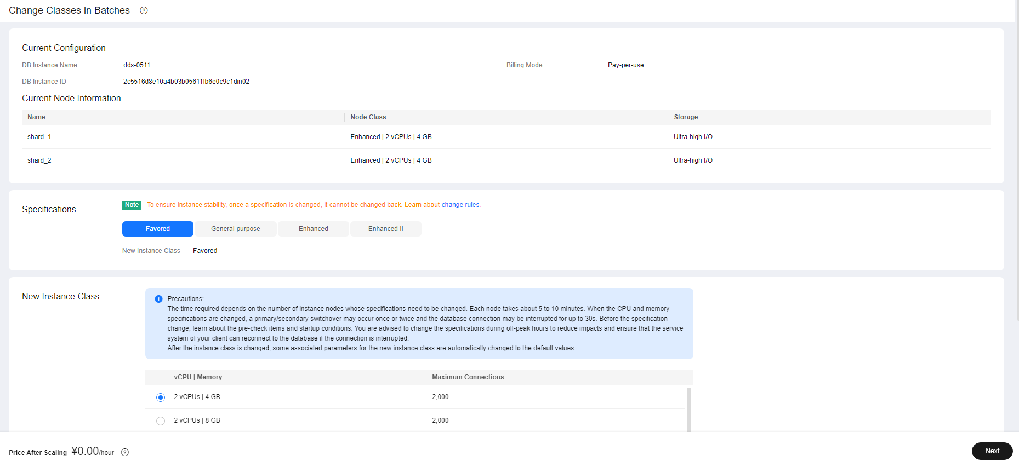This screenshot has width=1019, height=467.
Task: Click the shard_2 row name
Action: pos(39,160)
